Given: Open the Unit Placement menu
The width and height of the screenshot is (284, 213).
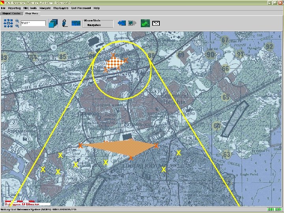Looking at the screenshot, I should 81,8.
